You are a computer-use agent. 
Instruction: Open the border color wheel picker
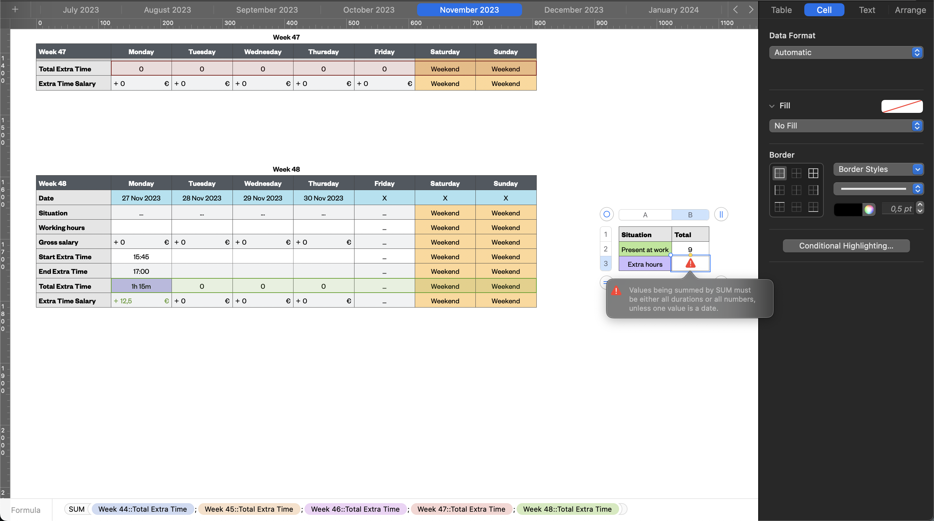click(869, 209)
